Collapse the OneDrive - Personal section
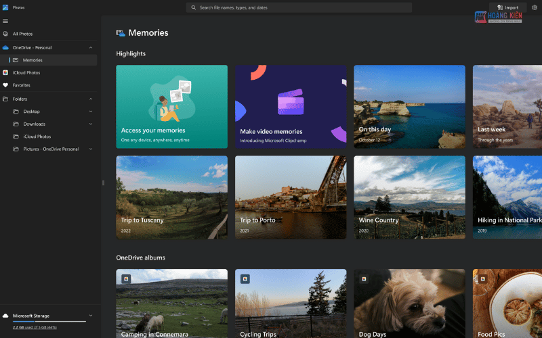This screenshot has width=542, height=338. tap(91, 47)
